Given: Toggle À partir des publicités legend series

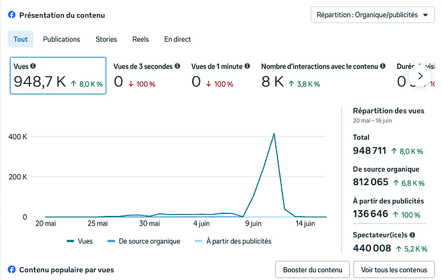Looking at the screenshot, I should coord(233,241).
